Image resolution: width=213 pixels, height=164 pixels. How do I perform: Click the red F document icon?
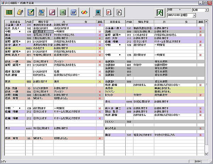(x=109, y=12)
